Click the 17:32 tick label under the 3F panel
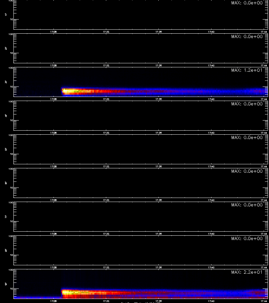This screenshot has height=303, width=269. point(106,99)
